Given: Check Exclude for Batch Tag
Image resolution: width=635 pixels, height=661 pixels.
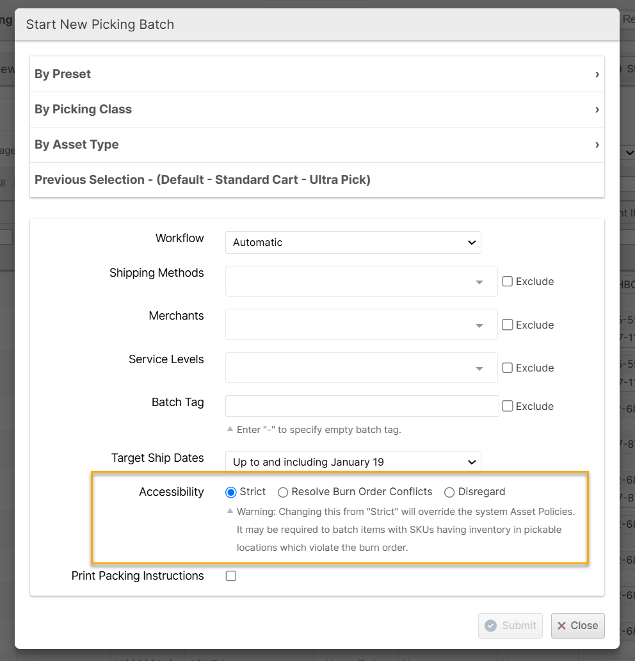Looking at the screenshot, I should pos(508,406).
